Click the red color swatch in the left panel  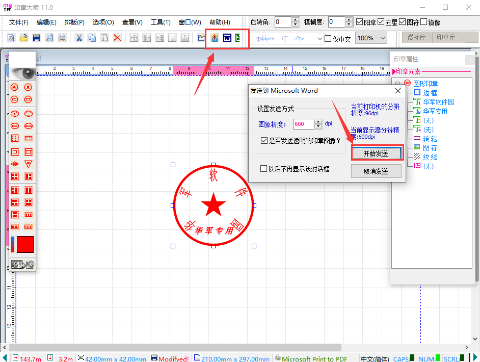24,245
